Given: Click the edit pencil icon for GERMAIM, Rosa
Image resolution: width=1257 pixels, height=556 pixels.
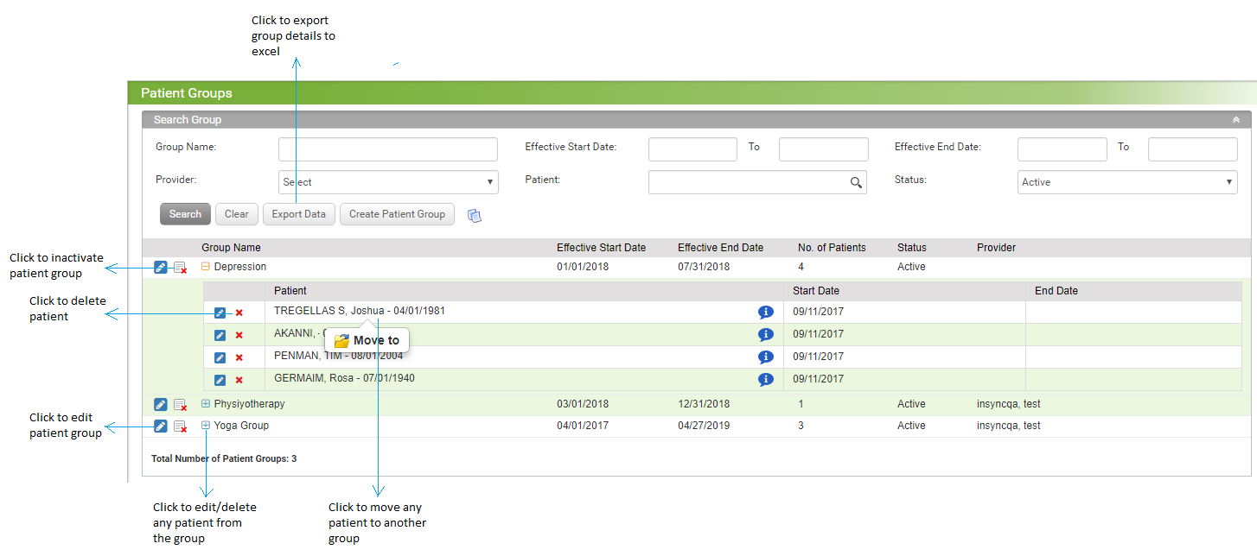Looking at the screenshot, I should [220, 379].
